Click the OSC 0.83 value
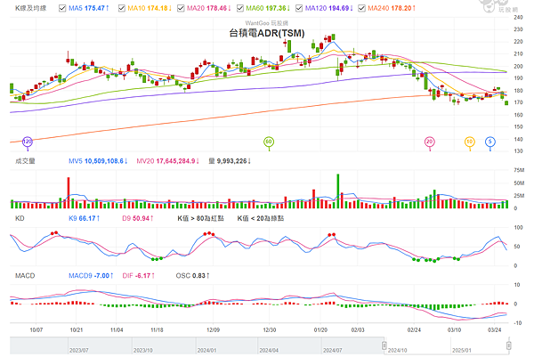 pos(193,276)
